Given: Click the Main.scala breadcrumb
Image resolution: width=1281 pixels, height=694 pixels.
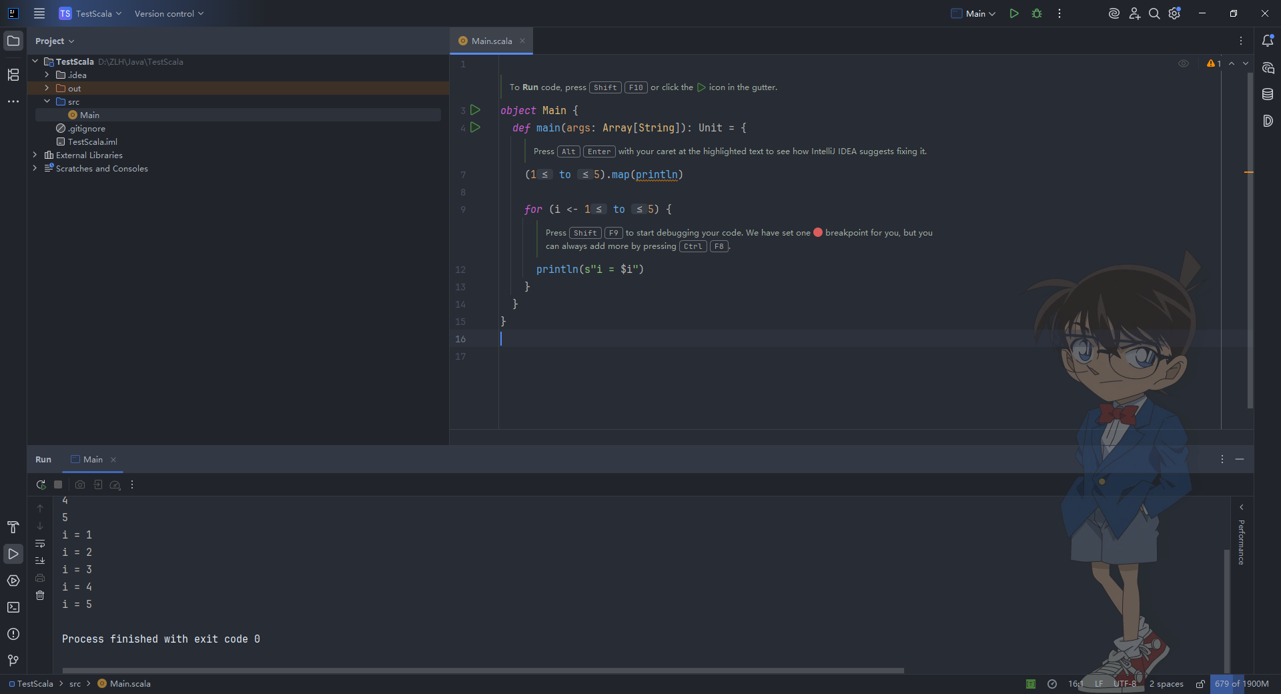Looking at the screenshot, I should [124, 684].
